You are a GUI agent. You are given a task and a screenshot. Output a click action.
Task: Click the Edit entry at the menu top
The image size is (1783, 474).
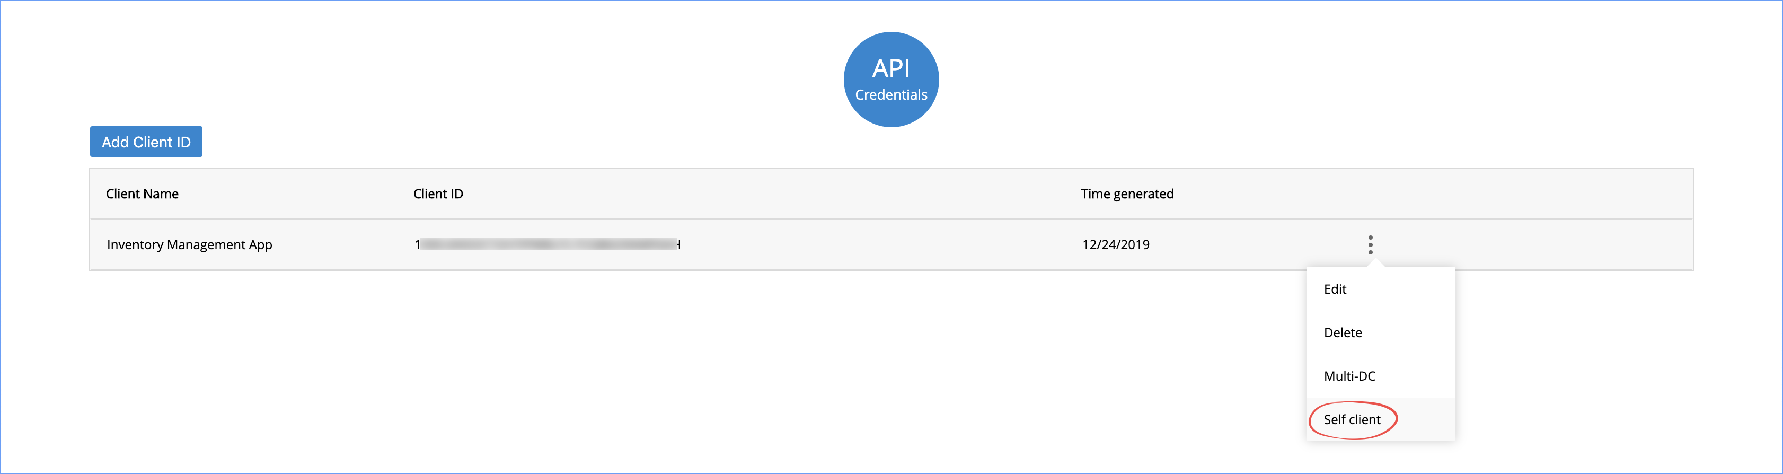pos(1335,289)
